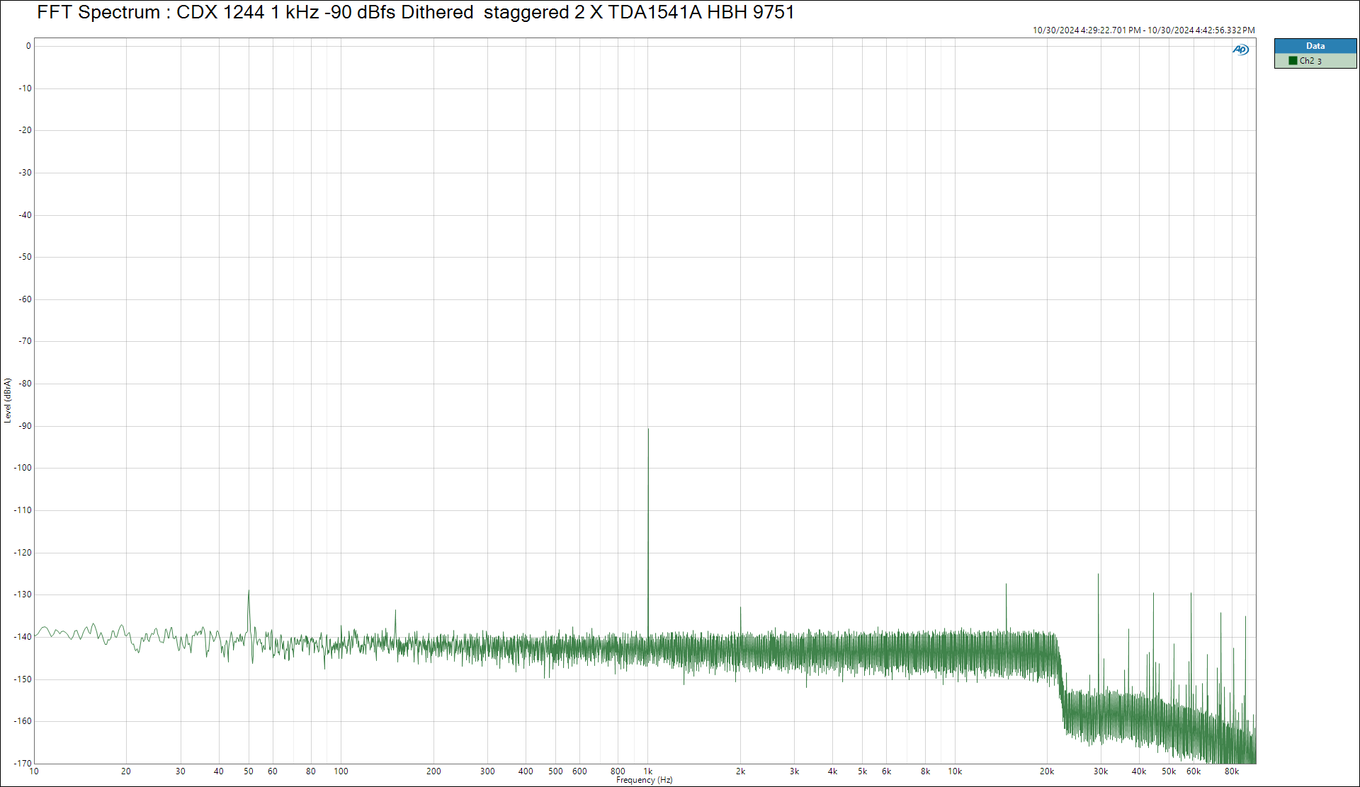1360x787 pixels.
Task: Click the -140 tick label on Y axis
Action: (23, 637)
